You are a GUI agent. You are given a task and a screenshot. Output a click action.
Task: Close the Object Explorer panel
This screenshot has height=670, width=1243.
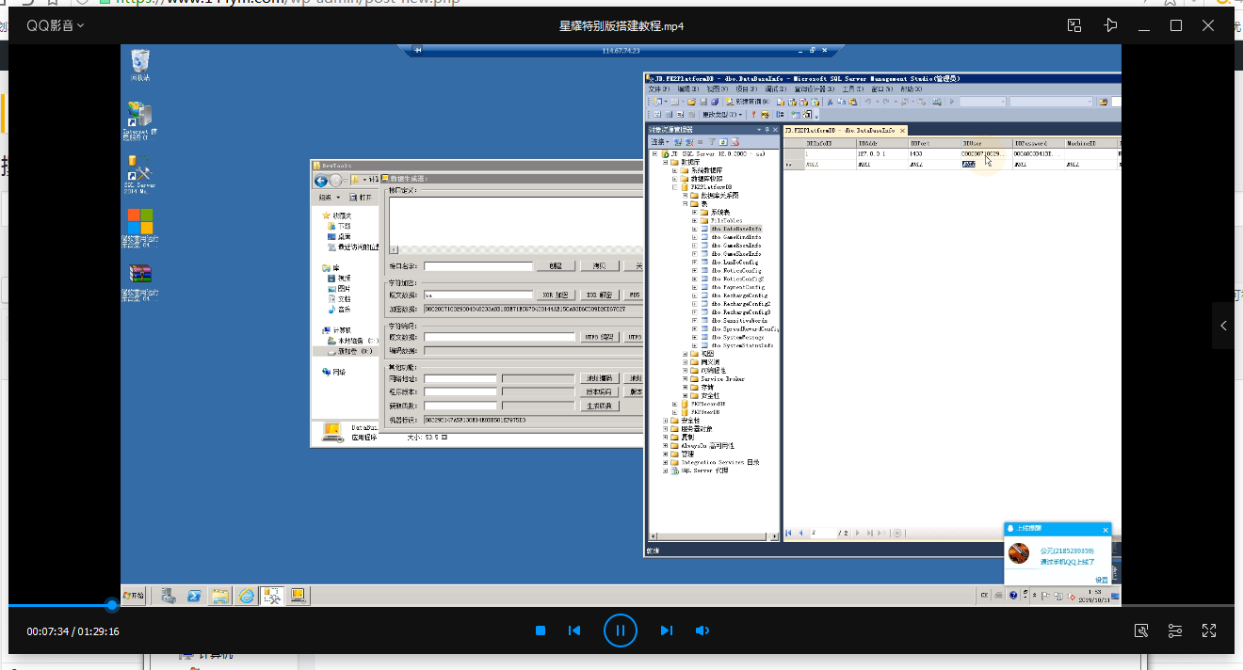777,129
